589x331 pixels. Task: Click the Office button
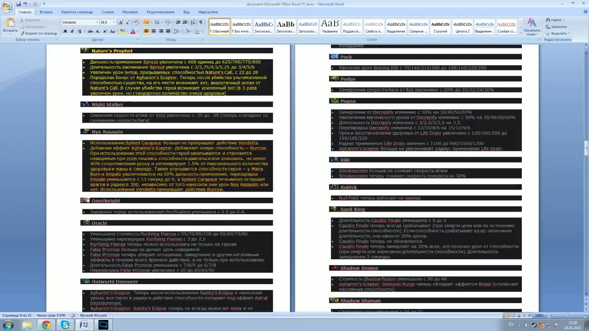[6, 6]
